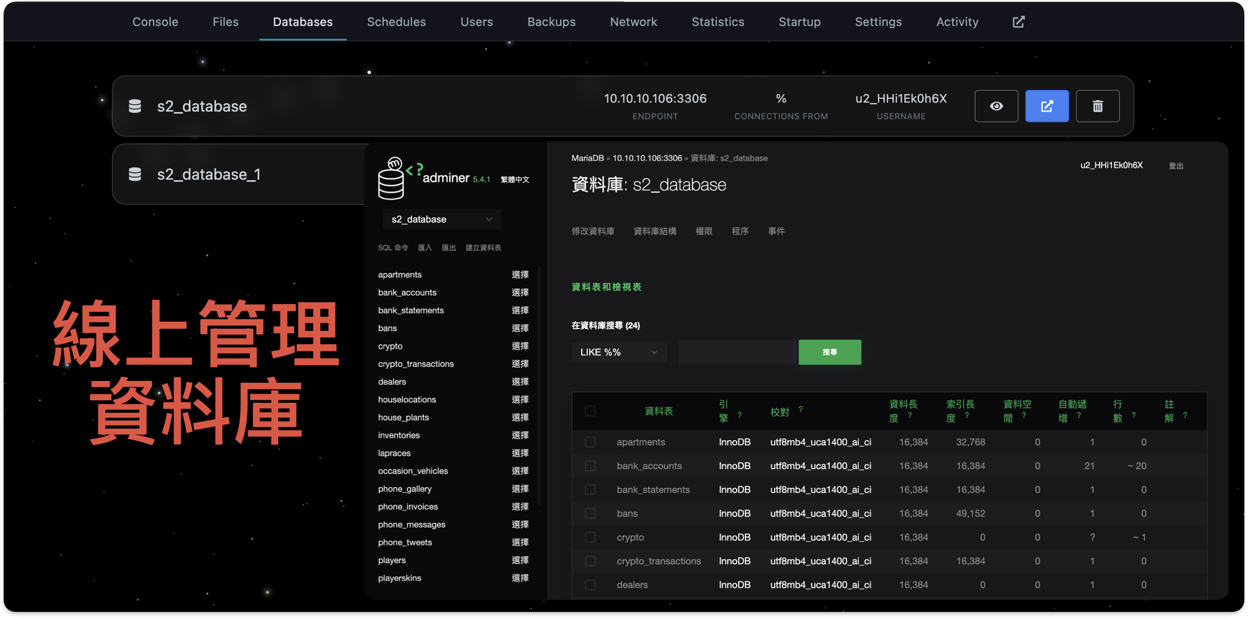Image resolution: width=1248 pixels, height=618 pixels.
Task: Open the 繁體中文 language selector
Action: pos(514,180)
